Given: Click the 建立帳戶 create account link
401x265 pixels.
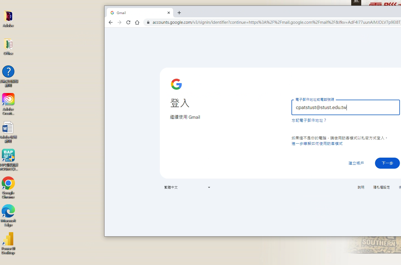Looking at the screenshot, I should pyautogui.click(x=356, y=163).
